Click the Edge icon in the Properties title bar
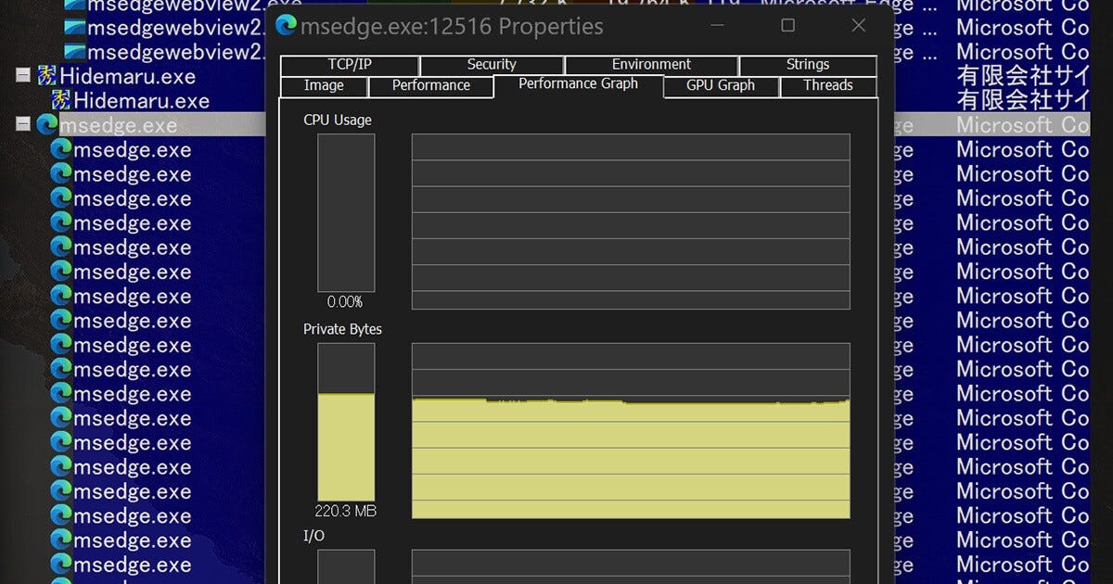 click(x=286, y=26)
